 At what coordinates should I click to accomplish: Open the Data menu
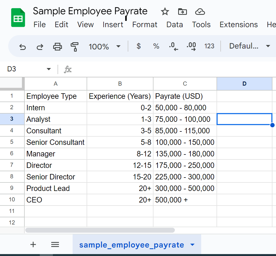(x=175, y=25)
